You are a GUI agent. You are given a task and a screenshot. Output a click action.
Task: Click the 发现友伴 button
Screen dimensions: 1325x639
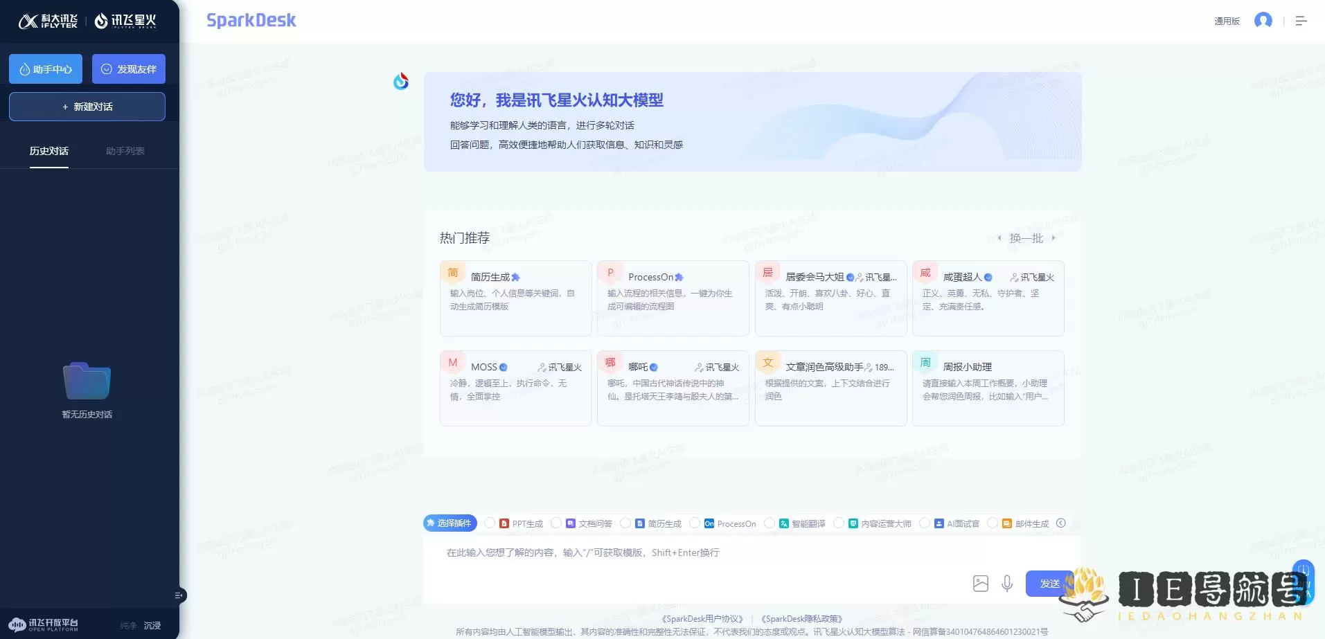[129, 69]
